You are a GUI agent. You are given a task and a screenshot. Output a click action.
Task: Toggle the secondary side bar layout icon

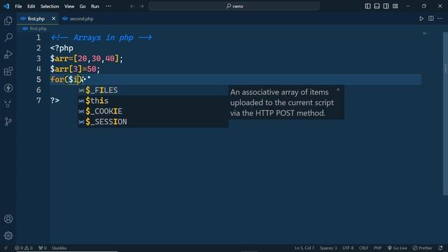coord(386,6)
